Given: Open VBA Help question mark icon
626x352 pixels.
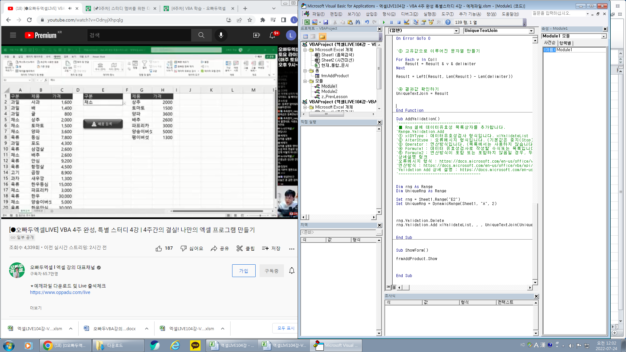Looking at the screenshot, I should coord(448,22).
